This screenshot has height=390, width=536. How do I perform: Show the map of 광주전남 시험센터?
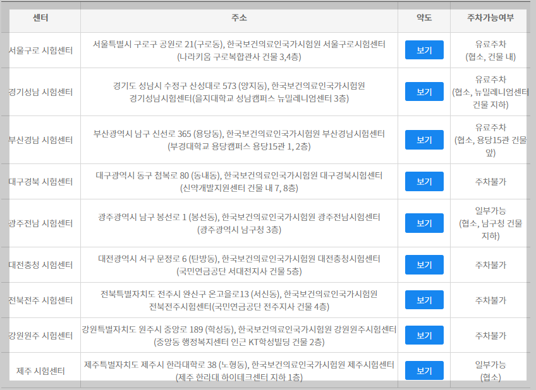point(424,223)
